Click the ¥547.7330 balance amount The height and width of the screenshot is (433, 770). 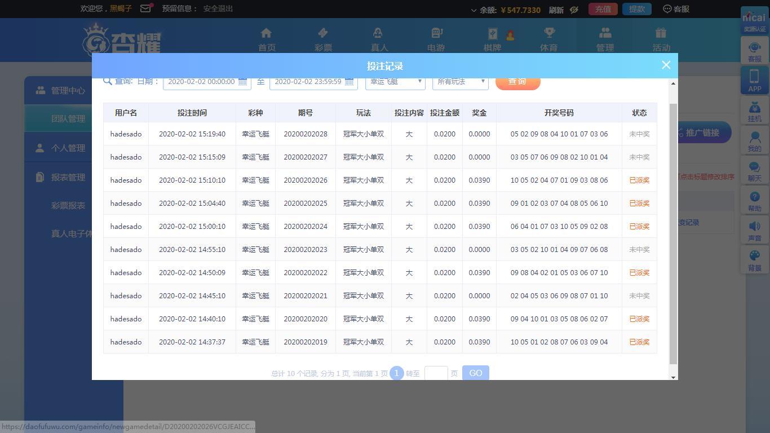click(521, 10)
